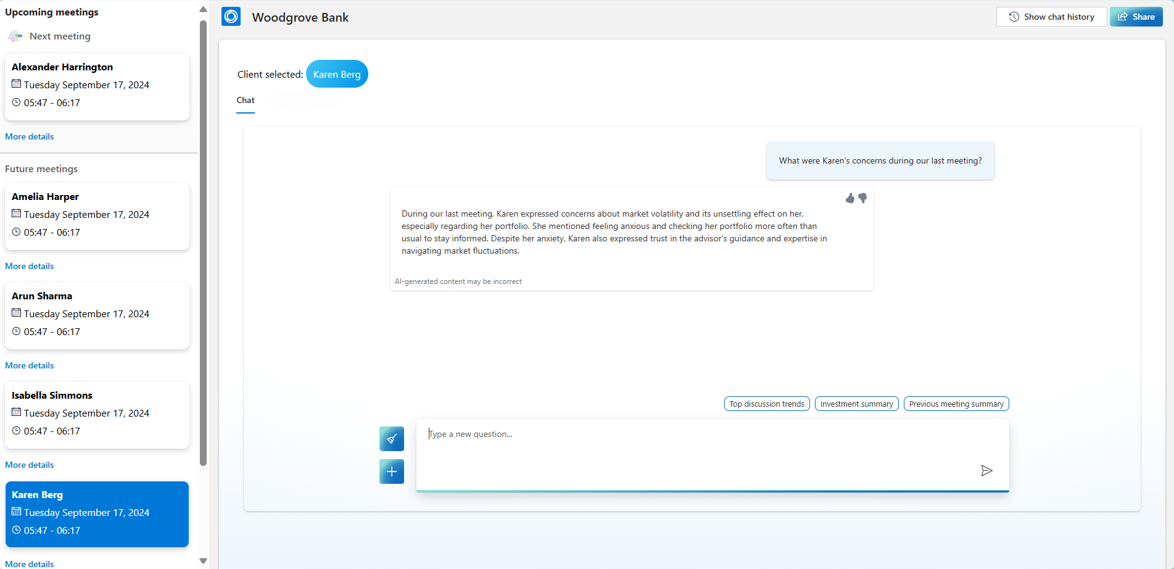1174x569 pixels.
Task: Show chat history
Action: pos(1051,17)
